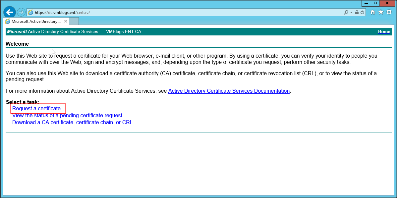Open View the status of pending certificate request
Viewport: 397px width, 198px height.
(x=67, y=116)
